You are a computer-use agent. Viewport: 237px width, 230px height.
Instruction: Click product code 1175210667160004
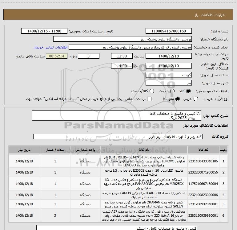pos(203,184)
